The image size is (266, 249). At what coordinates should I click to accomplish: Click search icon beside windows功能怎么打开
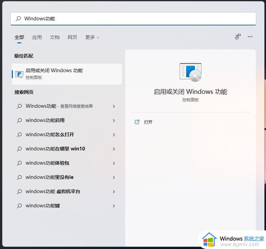click(x=19, y=135)
